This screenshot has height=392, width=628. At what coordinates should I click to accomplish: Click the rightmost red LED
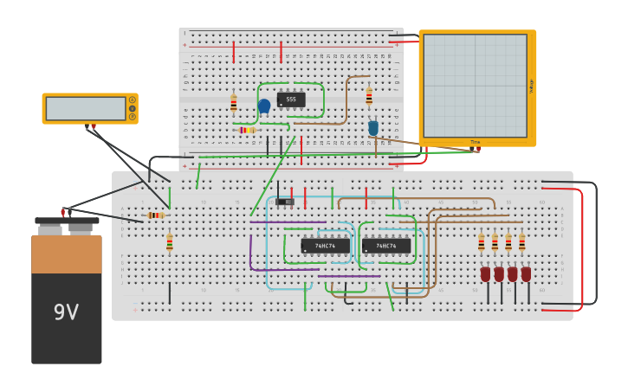(526, 273)
